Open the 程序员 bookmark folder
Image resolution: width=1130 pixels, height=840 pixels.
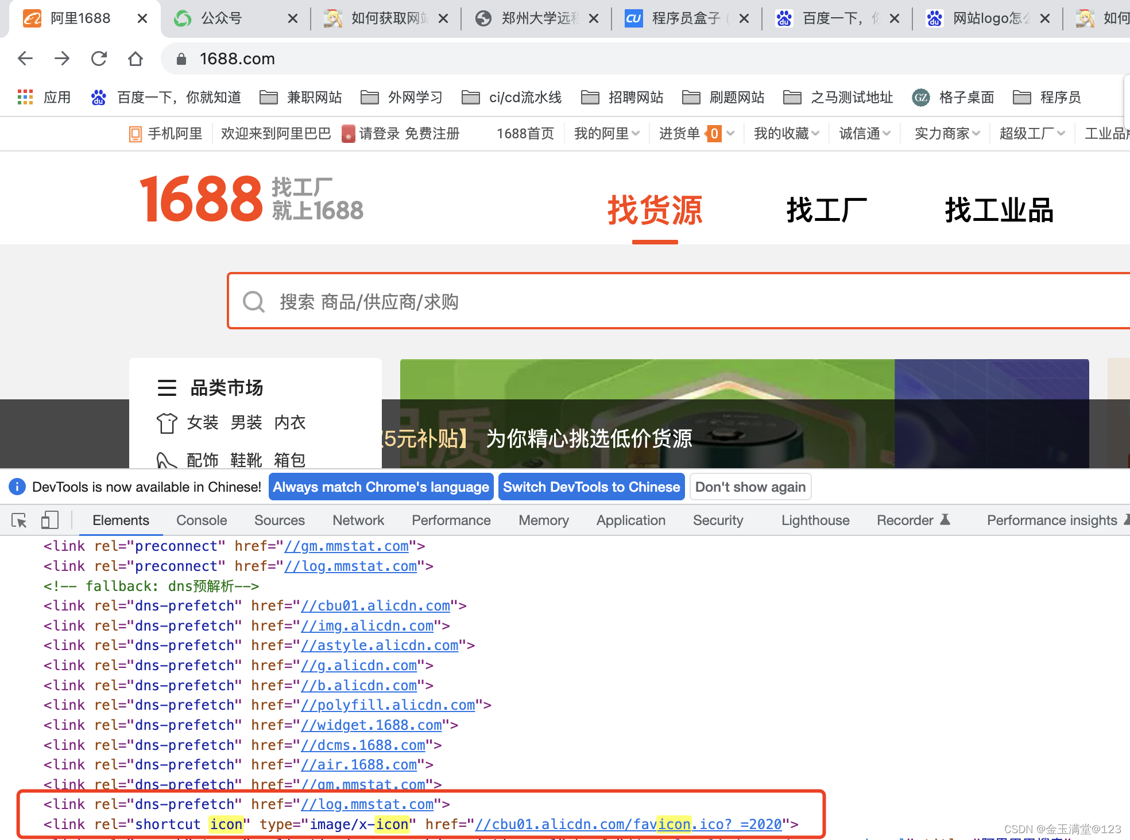(1047, 97)
